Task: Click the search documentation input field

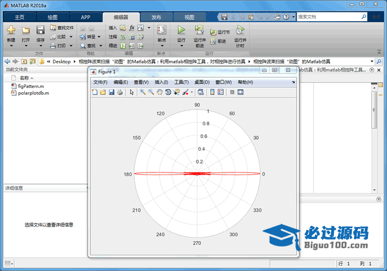Action: coord(328,17)
